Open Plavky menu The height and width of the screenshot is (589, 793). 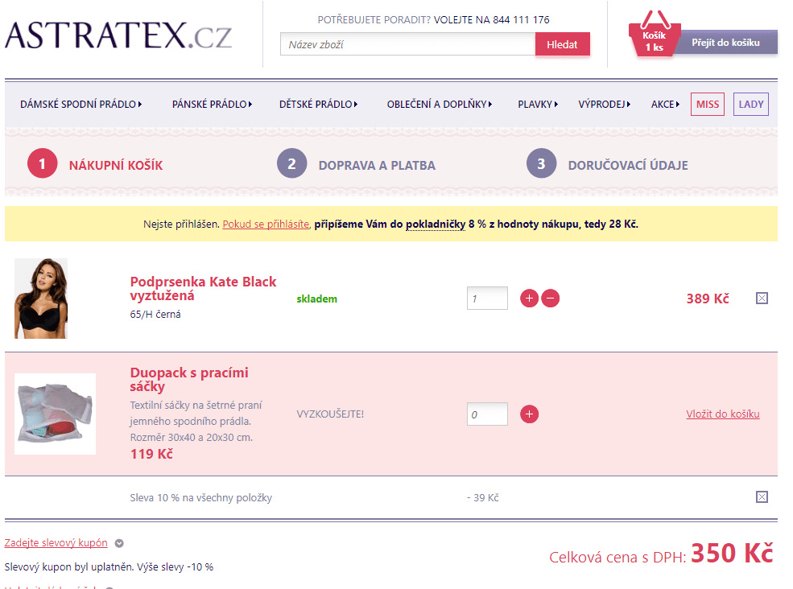click(x=538, y=104)
